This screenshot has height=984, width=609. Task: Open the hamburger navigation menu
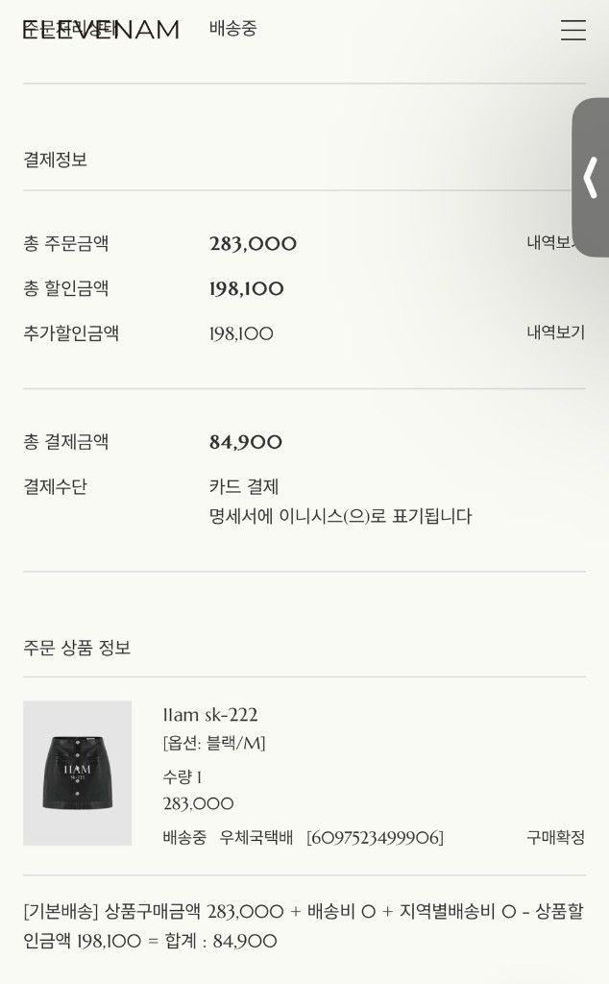click(x=572, y=30)
